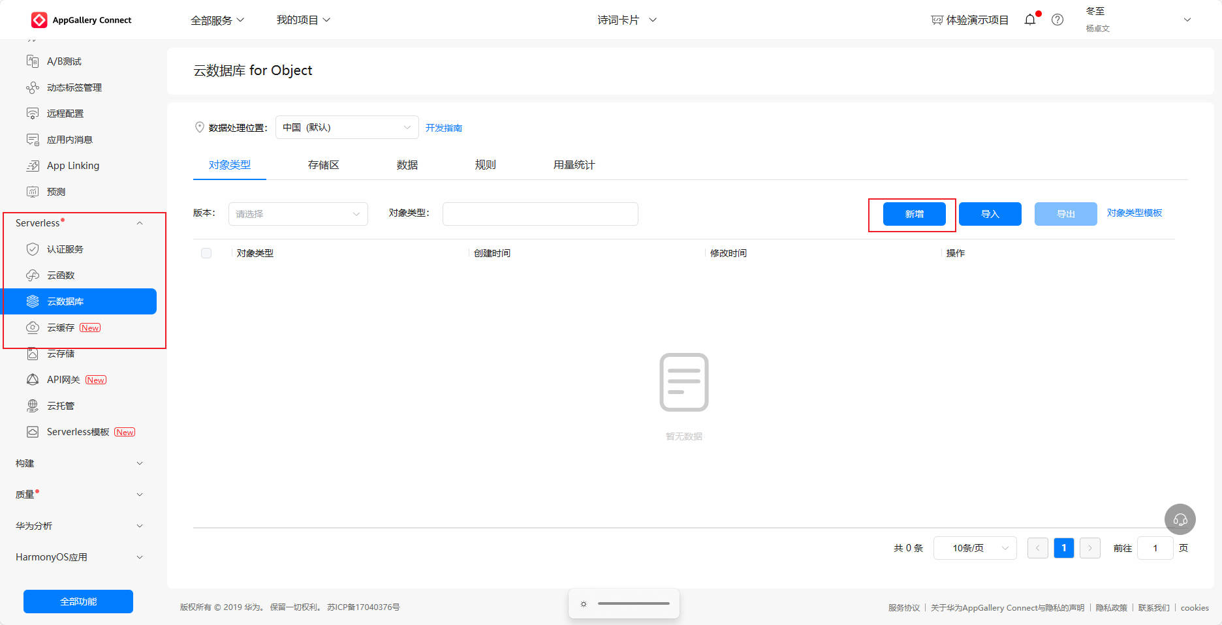Click the AppGallery Connect logo
Screen dimensions: 1222x625
(x=81, y=20)
